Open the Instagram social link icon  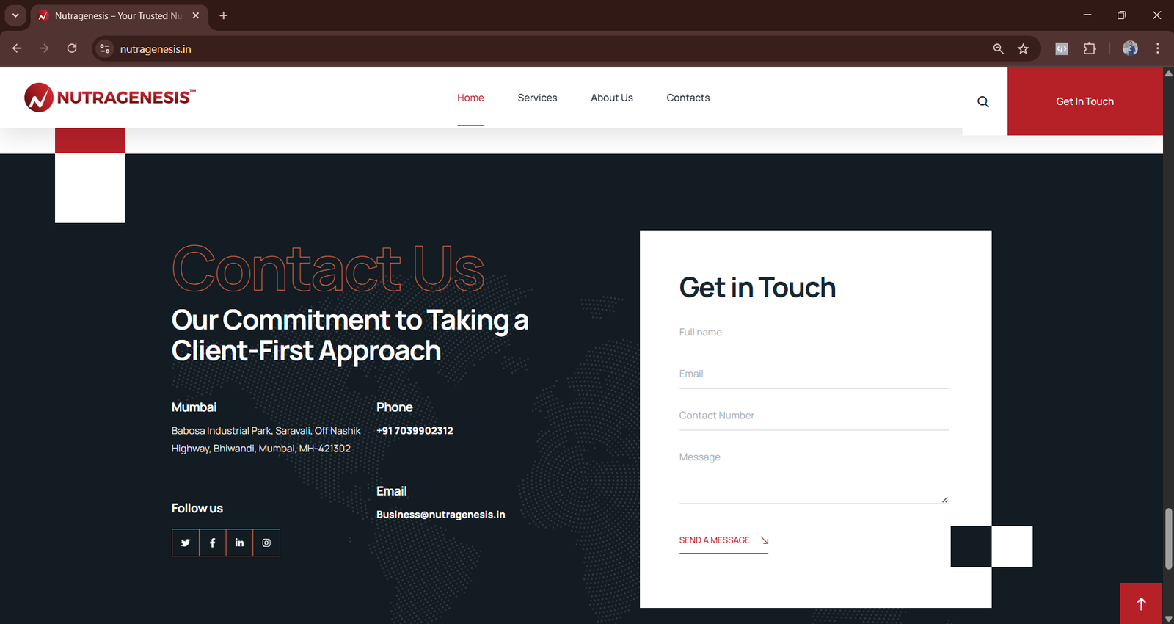pyautogui.click(x=266, y=543)
